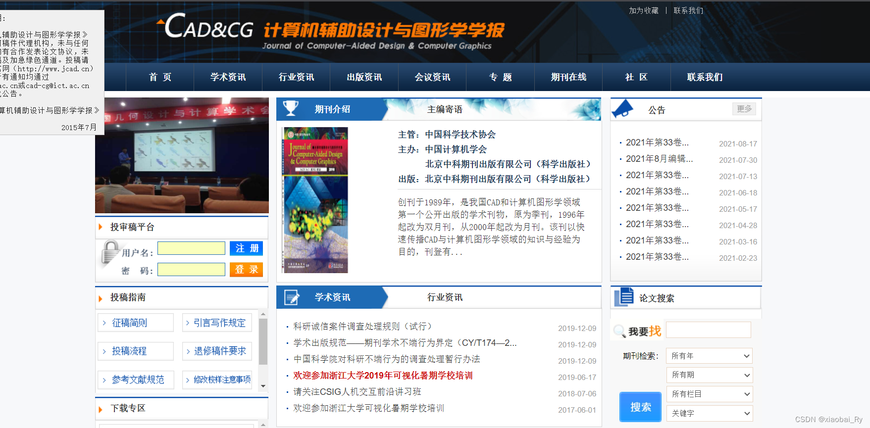Open 中国科学院对科研不端行为的调查处理暂行办法

tap(387, 359)
